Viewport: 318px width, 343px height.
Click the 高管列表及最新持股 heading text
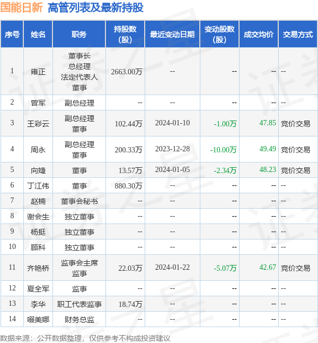coord(95,7)
